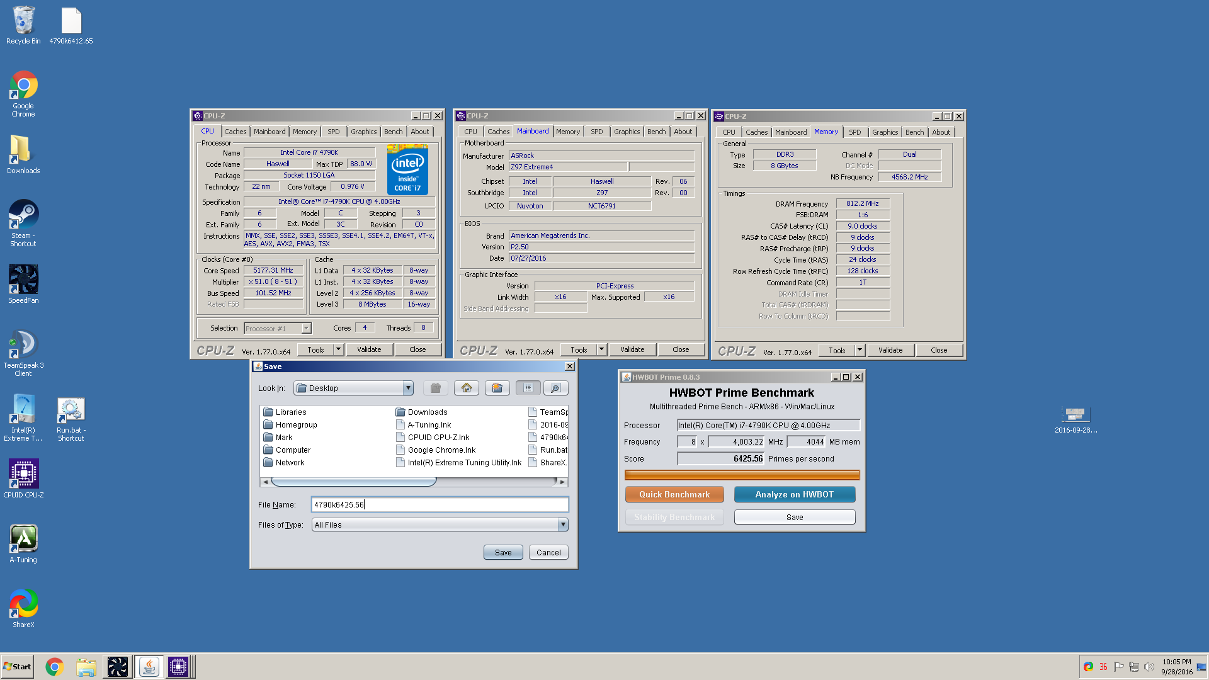Click the HWBOT Prime orange progress bar
The height and width of the screenshot is (680, 1209).
click(742, 475)
